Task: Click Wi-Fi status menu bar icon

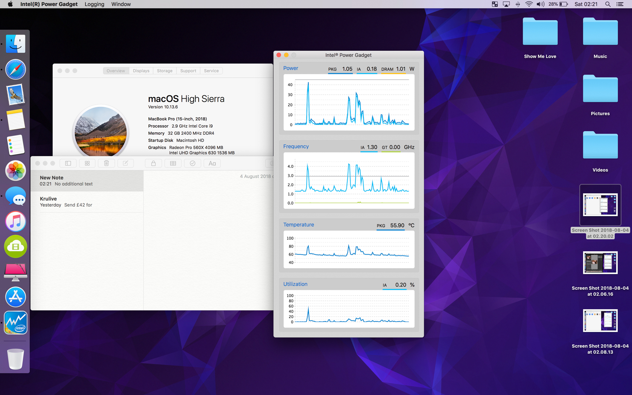Action: [x=529, y=4]
